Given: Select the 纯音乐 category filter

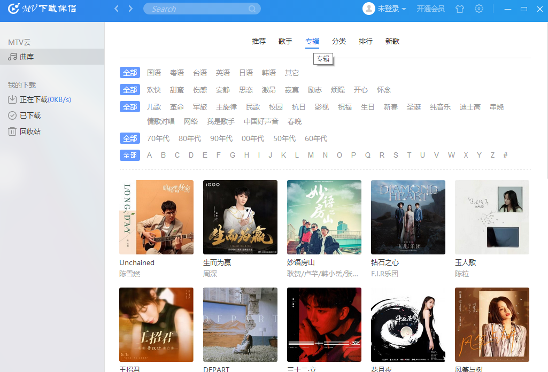Looking at the screenshot, I should 439,106.
